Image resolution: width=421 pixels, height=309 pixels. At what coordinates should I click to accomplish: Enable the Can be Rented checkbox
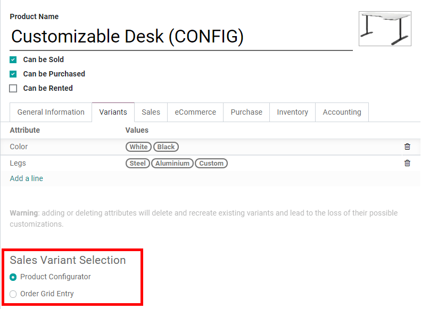(x=13, y=89)
